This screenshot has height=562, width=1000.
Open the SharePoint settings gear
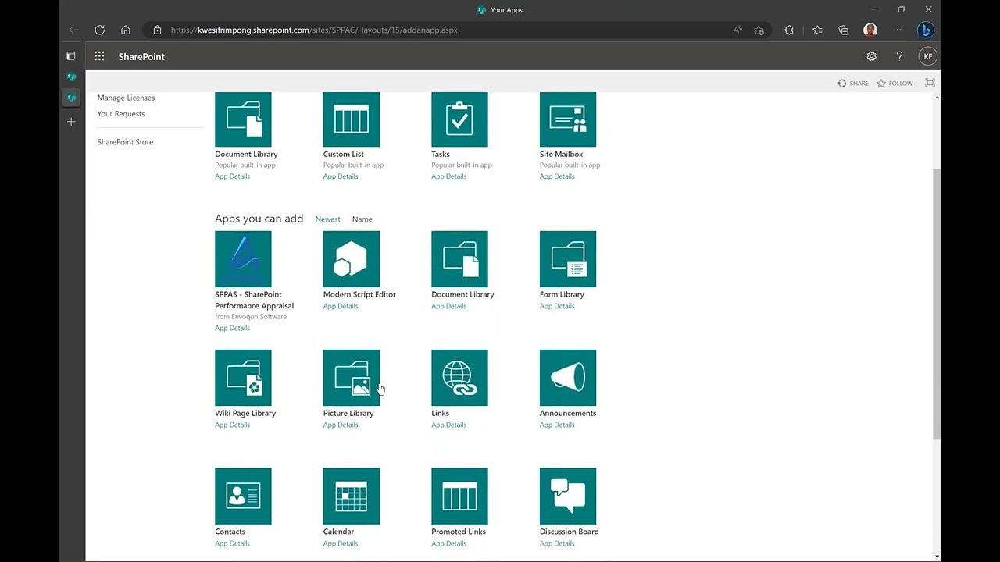(871, 56)
